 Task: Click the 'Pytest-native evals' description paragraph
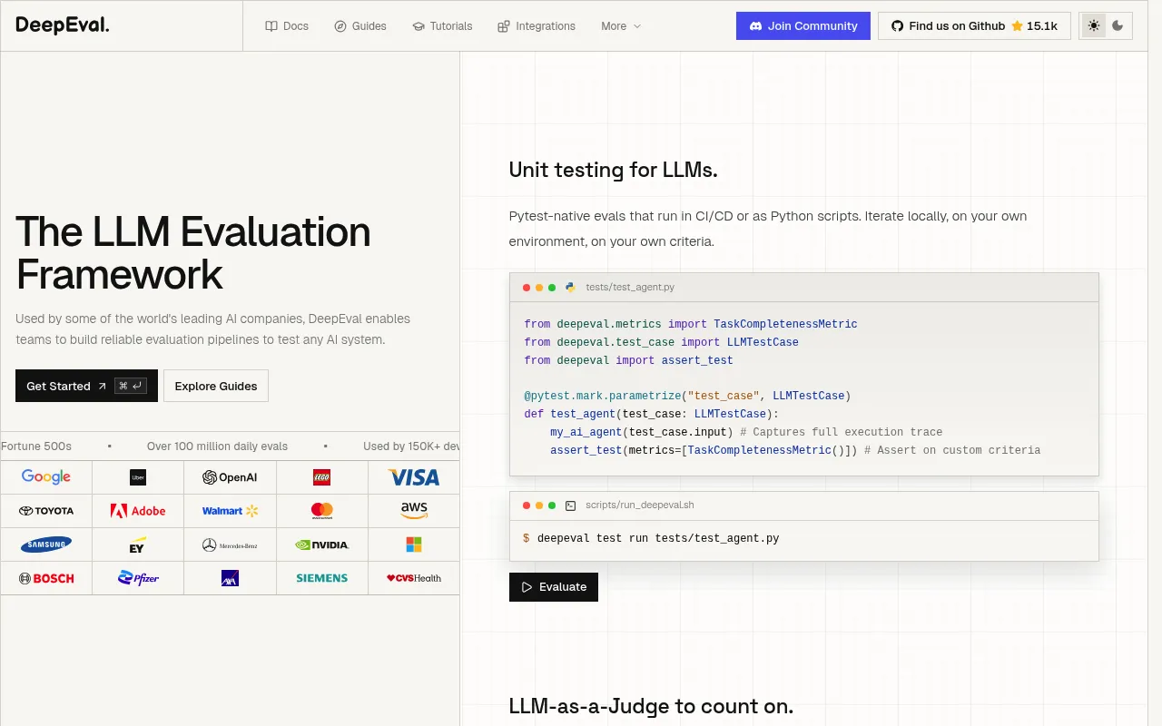click(x=768, y=229)
